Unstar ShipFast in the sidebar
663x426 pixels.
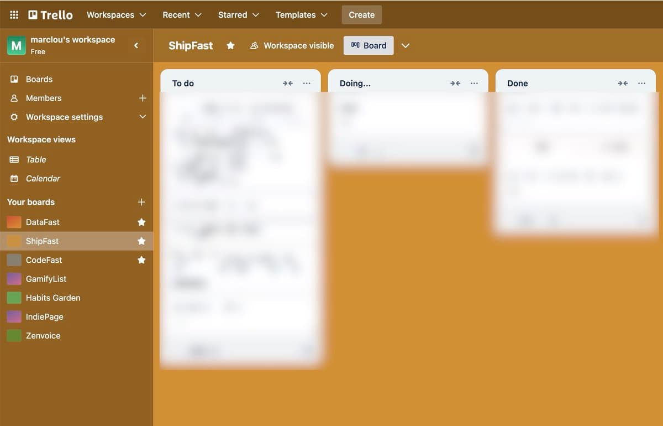click(141, 241)
